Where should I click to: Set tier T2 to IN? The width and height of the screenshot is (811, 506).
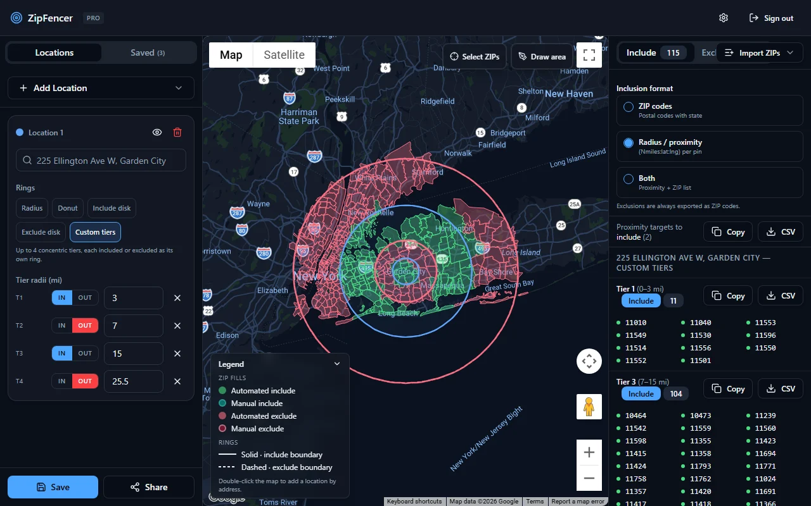click(61, 326)
